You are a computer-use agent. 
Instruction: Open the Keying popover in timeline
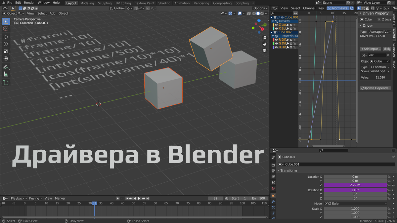tap(35, 198)
